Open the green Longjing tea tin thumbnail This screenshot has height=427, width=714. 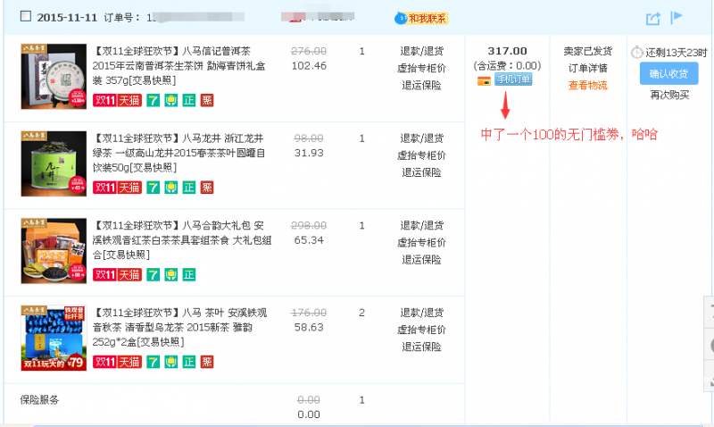[x=47, y=162]
